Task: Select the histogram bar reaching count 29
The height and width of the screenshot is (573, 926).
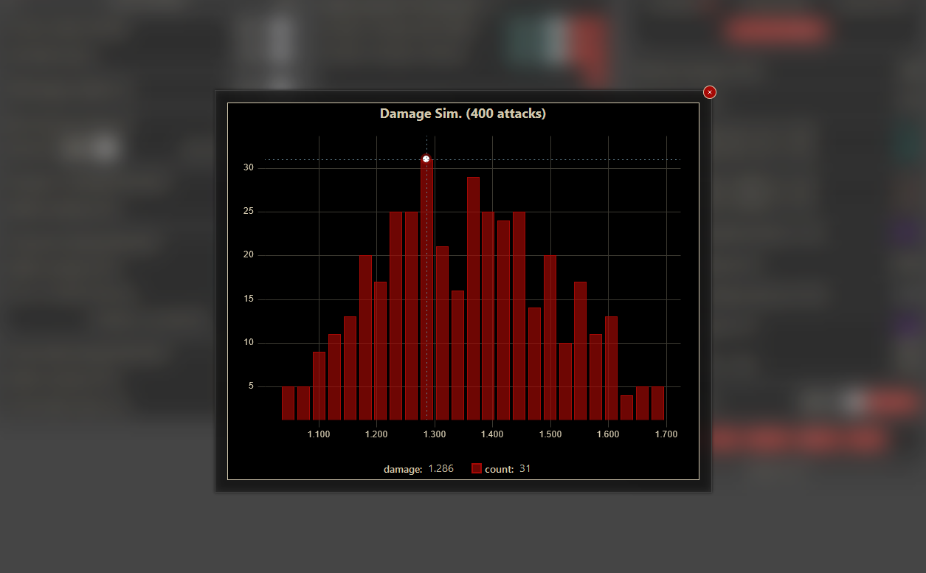Action: (x=473, y=298)
